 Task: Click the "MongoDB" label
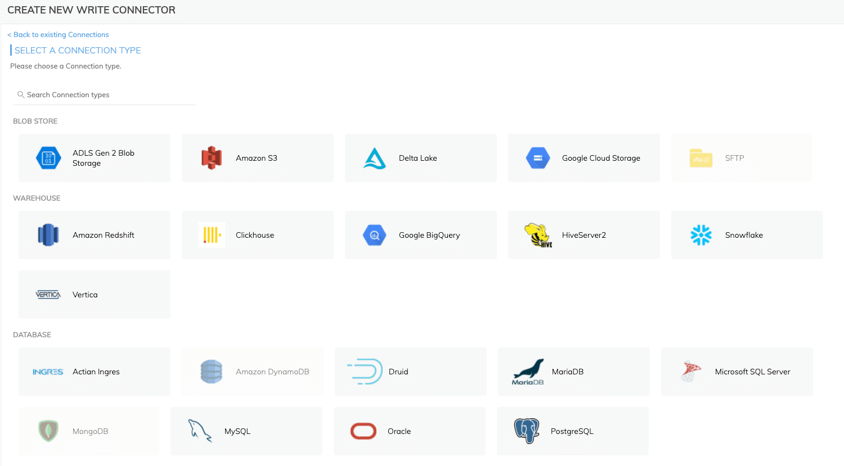[x=91, y=431]
